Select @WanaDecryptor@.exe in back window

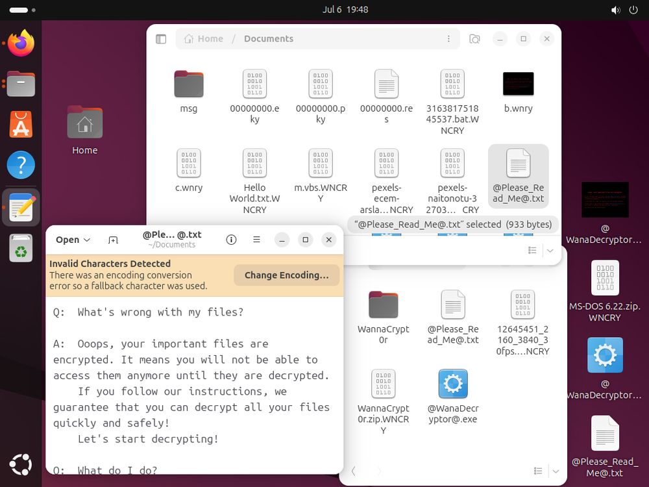coord(453,396)
